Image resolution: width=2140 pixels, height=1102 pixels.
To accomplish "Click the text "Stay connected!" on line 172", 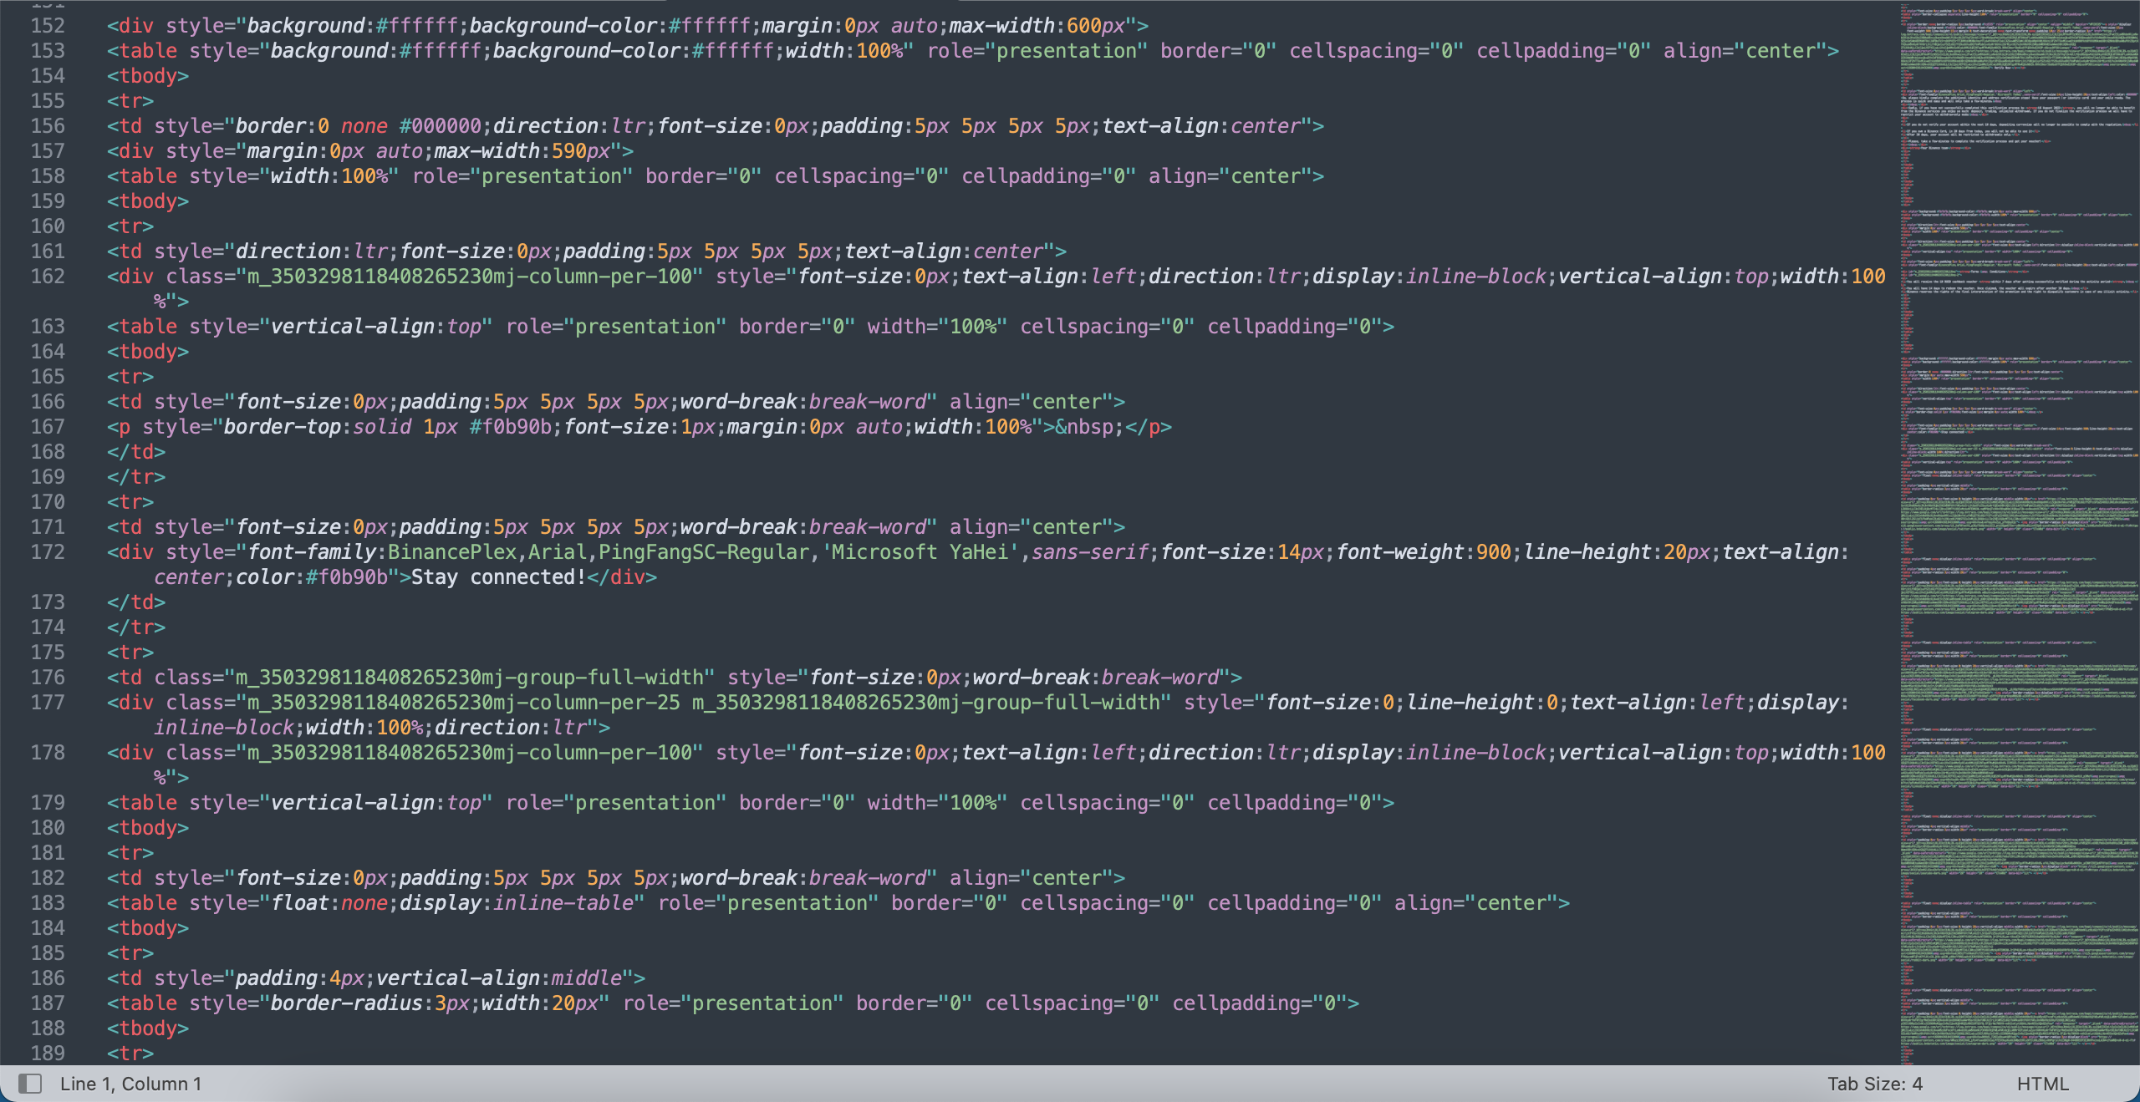I will tap(497, 576).
